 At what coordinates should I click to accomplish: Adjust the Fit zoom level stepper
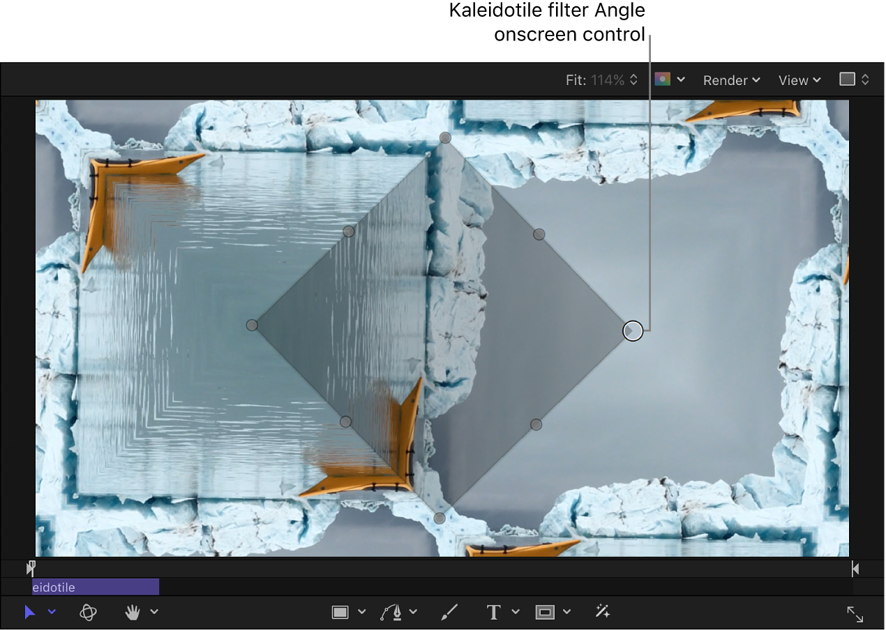[633, 79]
